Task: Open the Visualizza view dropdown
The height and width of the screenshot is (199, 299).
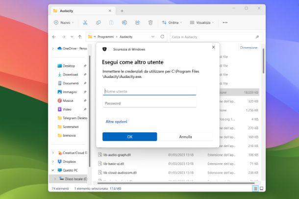Action: tap(201, 23)
